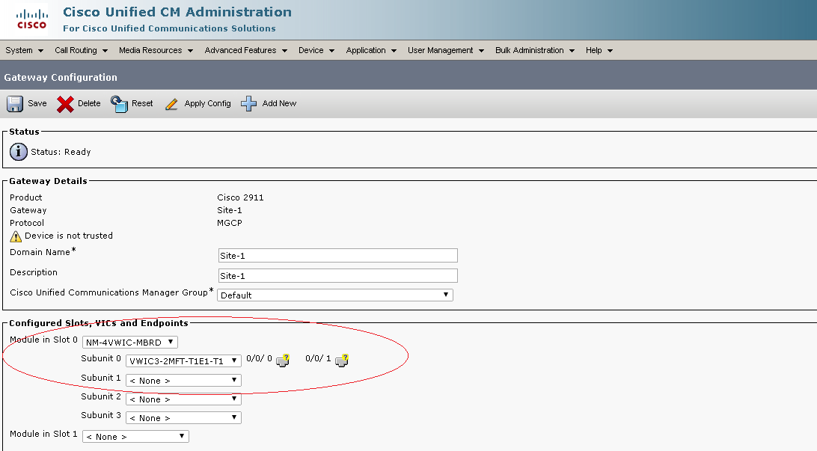Image resolution: width=817 pixels, height=451 pixels.
Task: Click the Save button label
Action: pyautogui.click(x=37, y=104)
